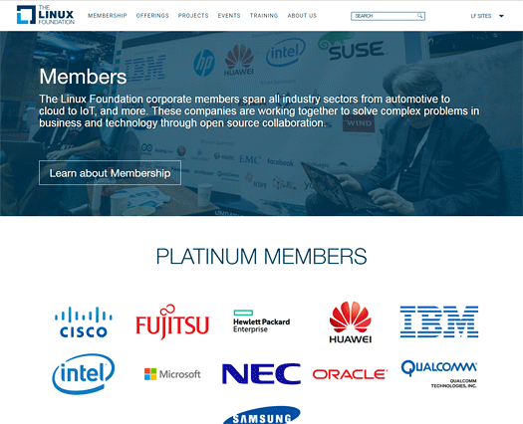Click the Huawei platinum member logo
The height and width of the screenshot is (424, 523).
pyautogui.click(x=351, y=322)
